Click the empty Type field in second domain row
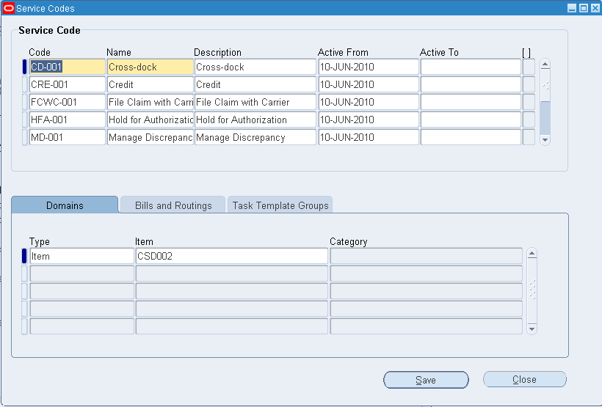 81,274
